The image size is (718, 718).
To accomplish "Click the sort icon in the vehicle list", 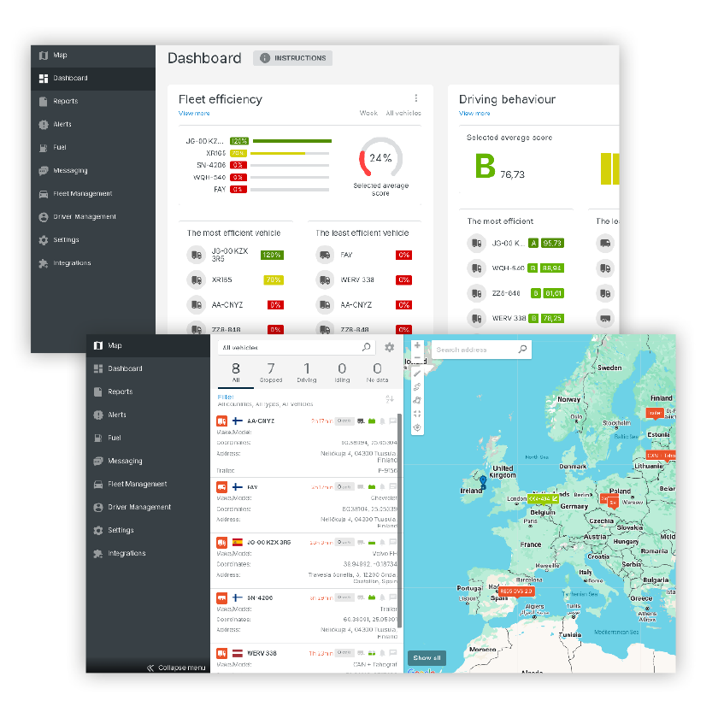I will (x=390, y=398).
